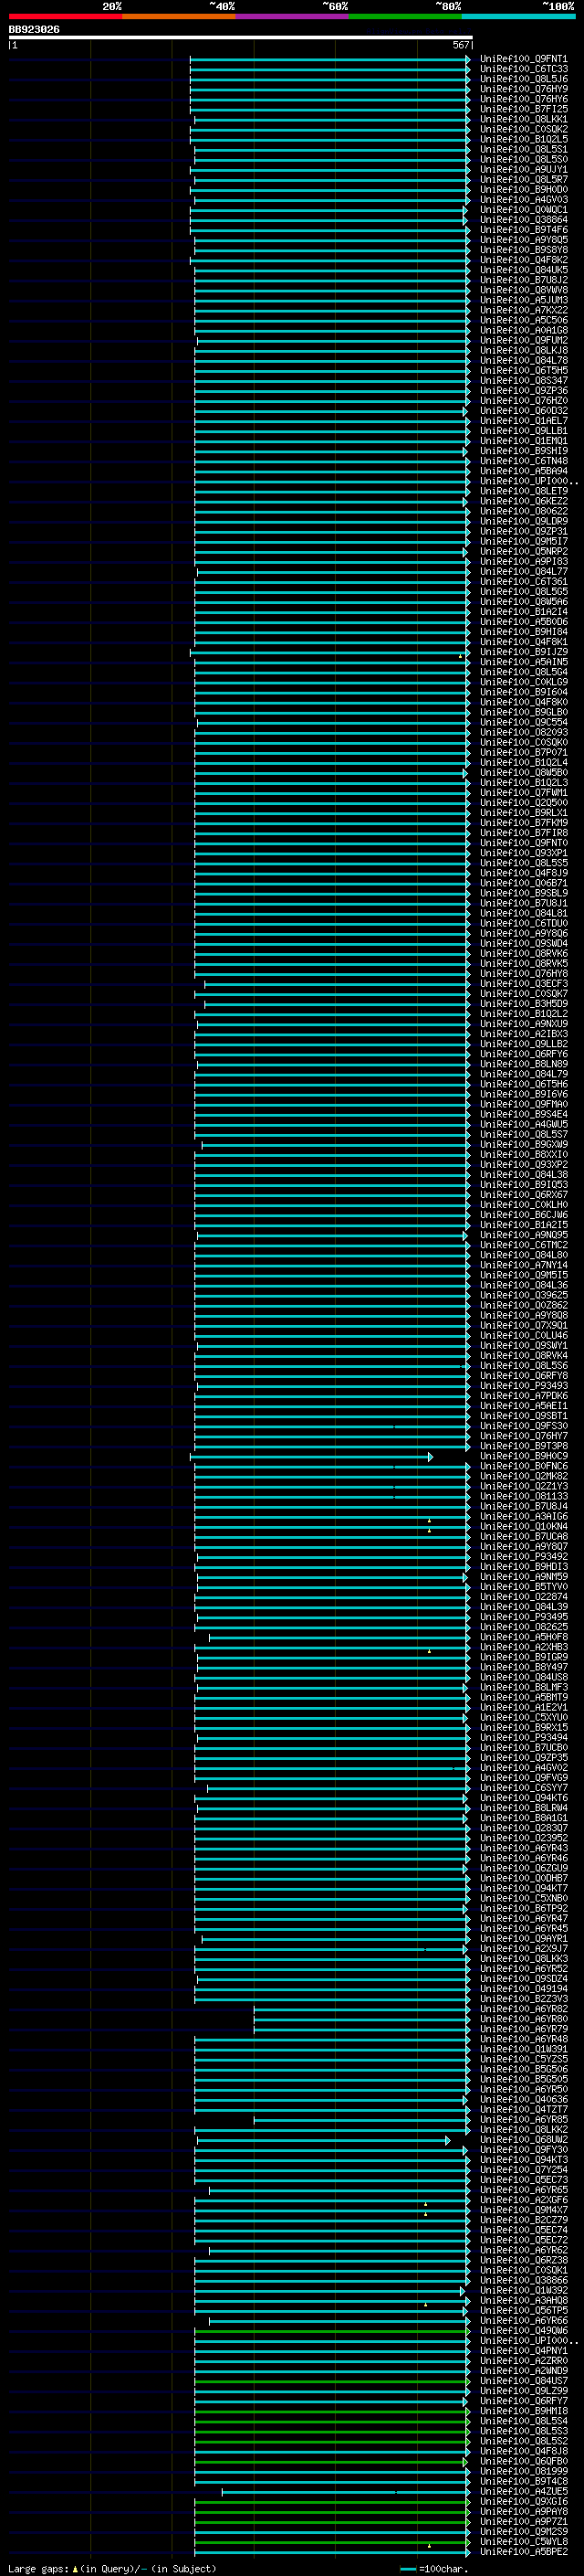Select hit label UniRef100_Q9XGI6
The height and width of the screenshot is (2576, 584).
click(523, 2501)
